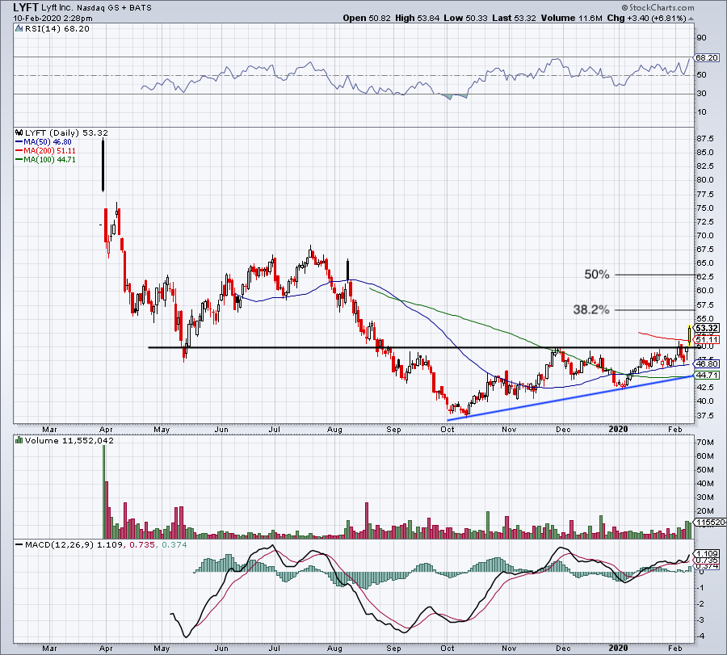
Task: Click the Volume 11,552,042 label
Action: click(69, 440)
